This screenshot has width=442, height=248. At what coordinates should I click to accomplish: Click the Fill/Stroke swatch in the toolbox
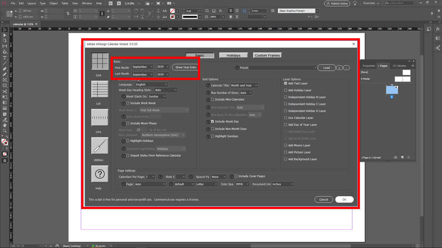click(x=4, y=142)
